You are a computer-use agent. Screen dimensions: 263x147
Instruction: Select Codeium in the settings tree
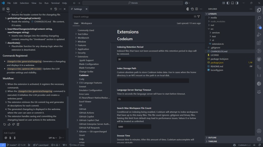pos(84,75)
